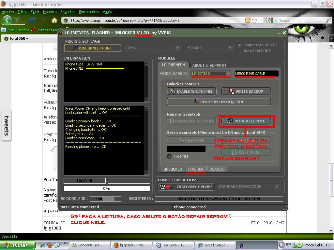Click the Firefox reload icon

tap(32, 20)
